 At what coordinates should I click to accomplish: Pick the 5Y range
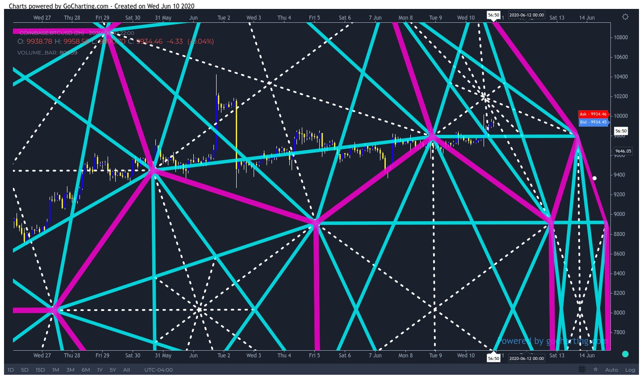coord(113,370)
